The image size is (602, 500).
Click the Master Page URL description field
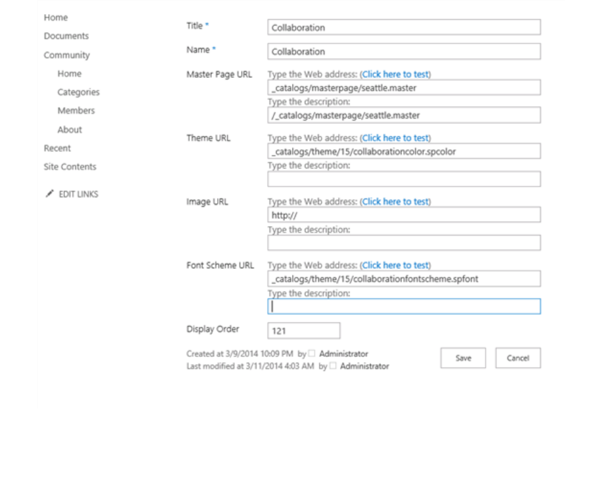click(x=404, y=115)
